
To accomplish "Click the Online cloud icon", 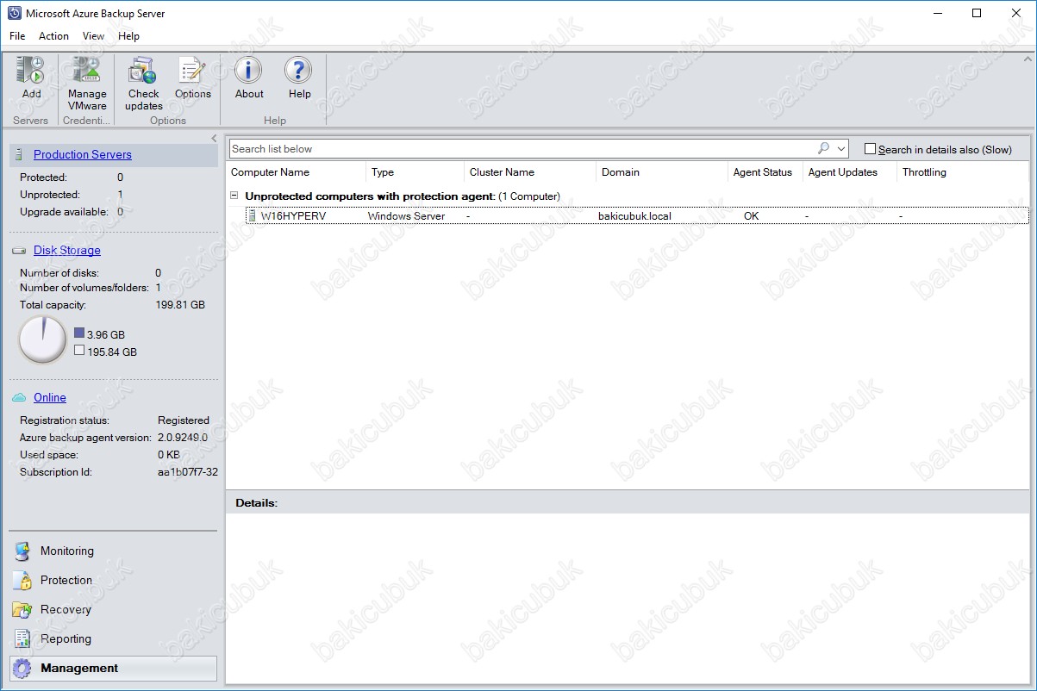I will coord(20,397).
